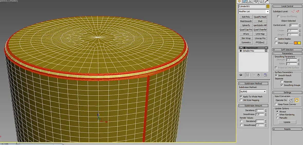303x145 pixels.
Task: Open Subdivision Method NURMS dropdown
Action: click(253, 91)
